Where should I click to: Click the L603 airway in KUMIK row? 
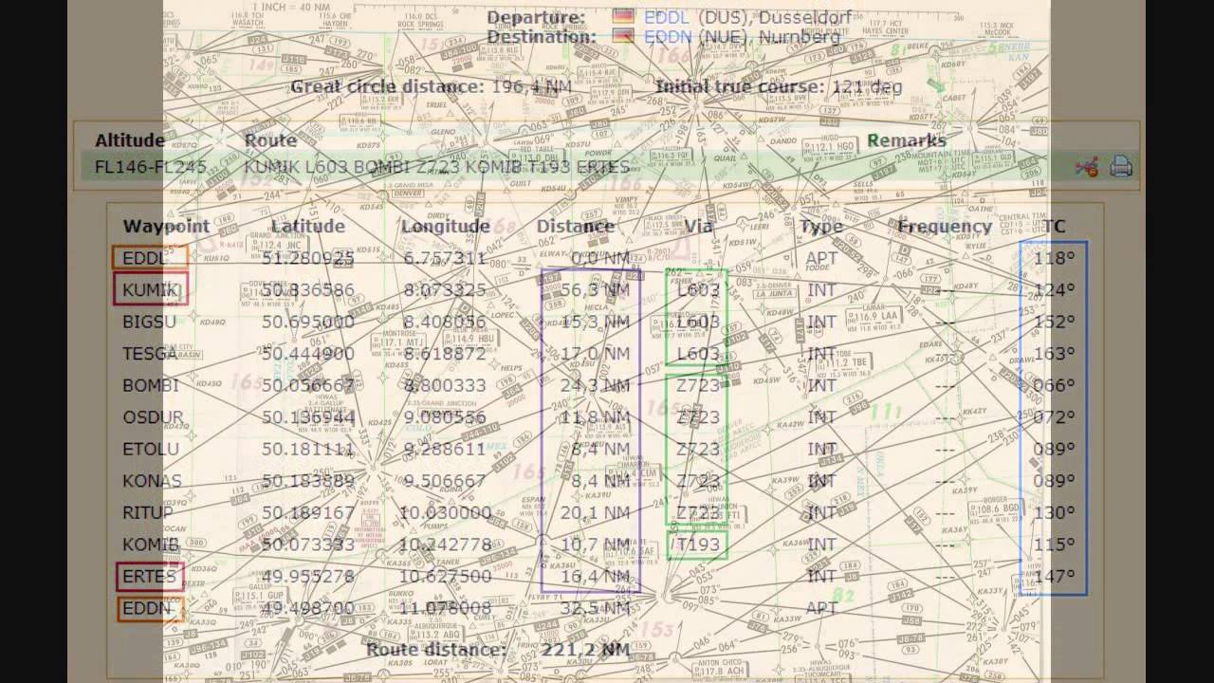[x=699, y=290]
